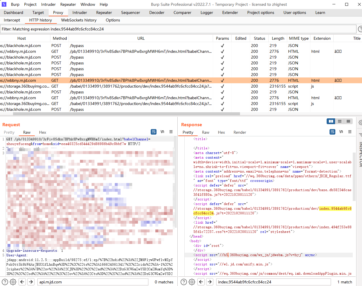Open the Intruder menu in menu bar

(48, 4)
